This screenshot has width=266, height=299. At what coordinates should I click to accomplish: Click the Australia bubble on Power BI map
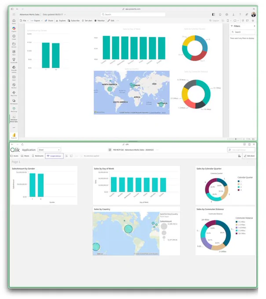click(161, 104)
